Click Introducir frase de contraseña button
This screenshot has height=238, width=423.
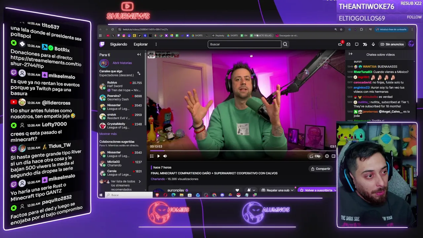coord(391,29)
